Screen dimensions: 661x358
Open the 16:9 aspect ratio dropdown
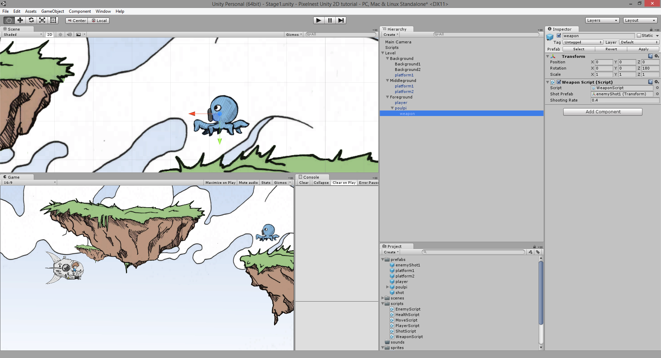click(30, 183)
